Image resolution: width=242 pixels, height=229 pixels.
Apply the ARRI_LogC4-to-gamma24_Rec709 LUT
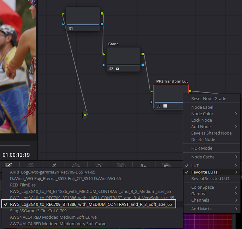[x=92, y=172]
